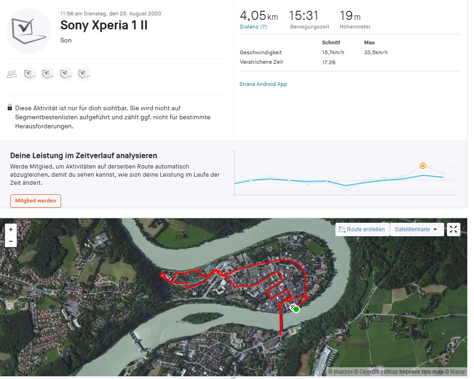This screenshot has width=474, height=379.
Task: Zoom in on the map
Action: 11,229
